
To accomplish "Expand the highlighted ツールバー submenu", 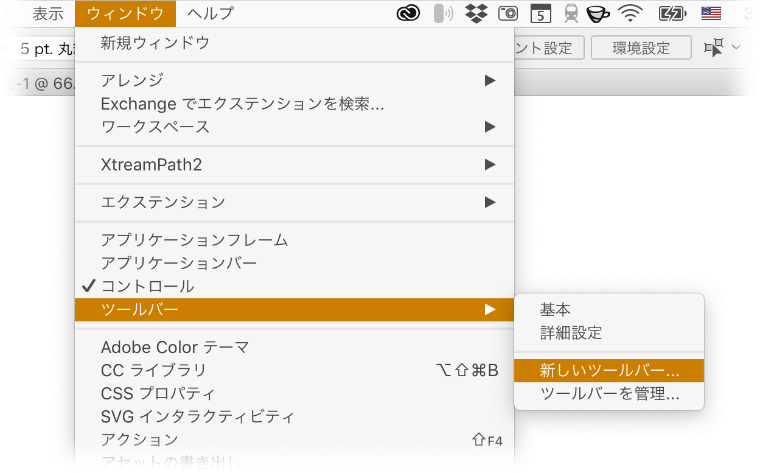I will click(295, 310).
